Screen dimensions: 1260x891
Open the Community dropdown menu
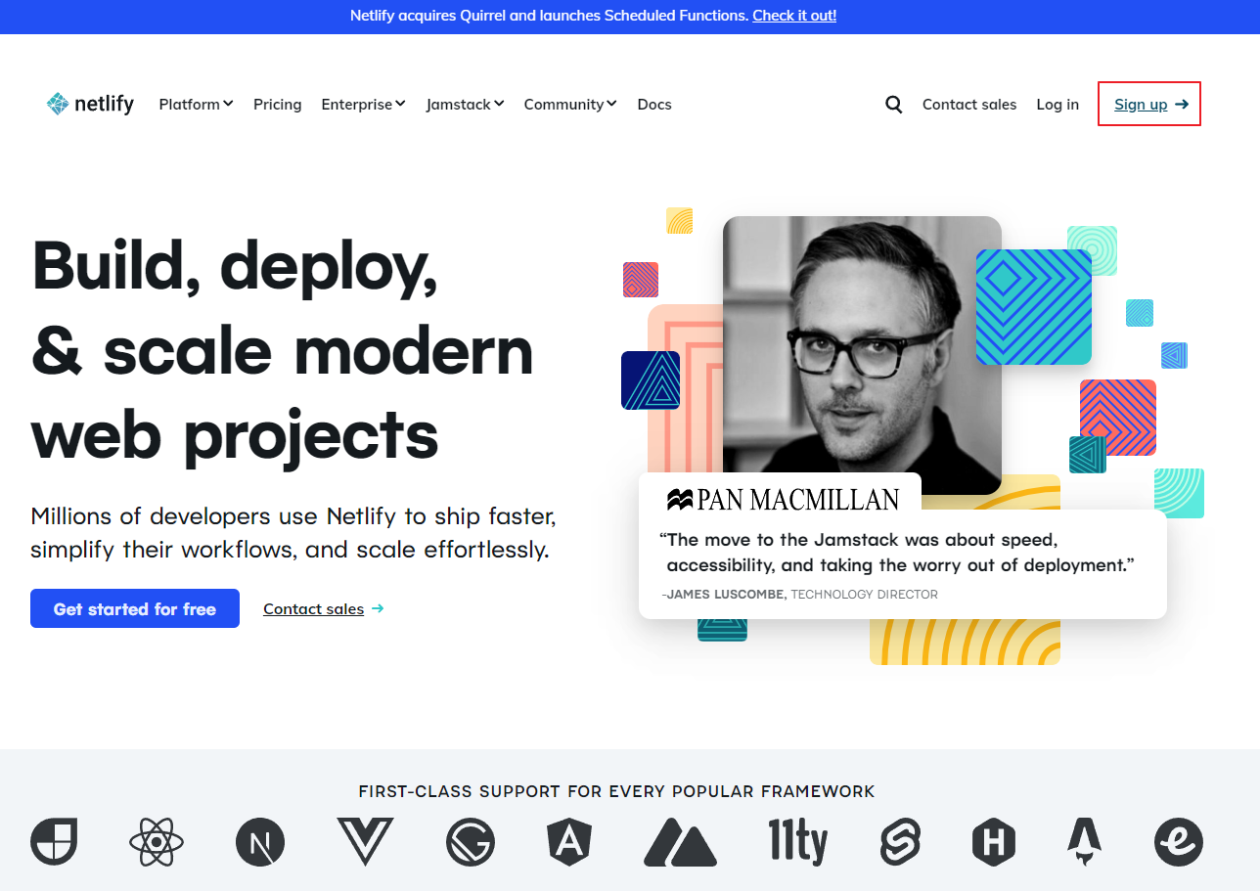click(x=570, y=105)
